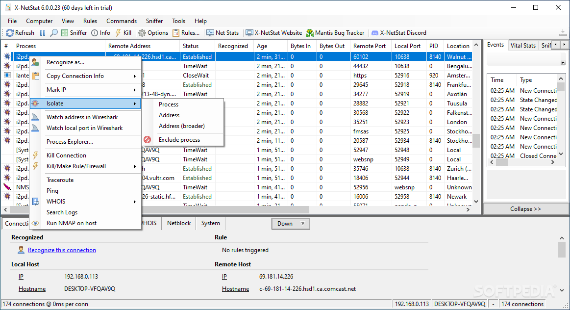Select the Netblock tab

click(x=179, y=223)
